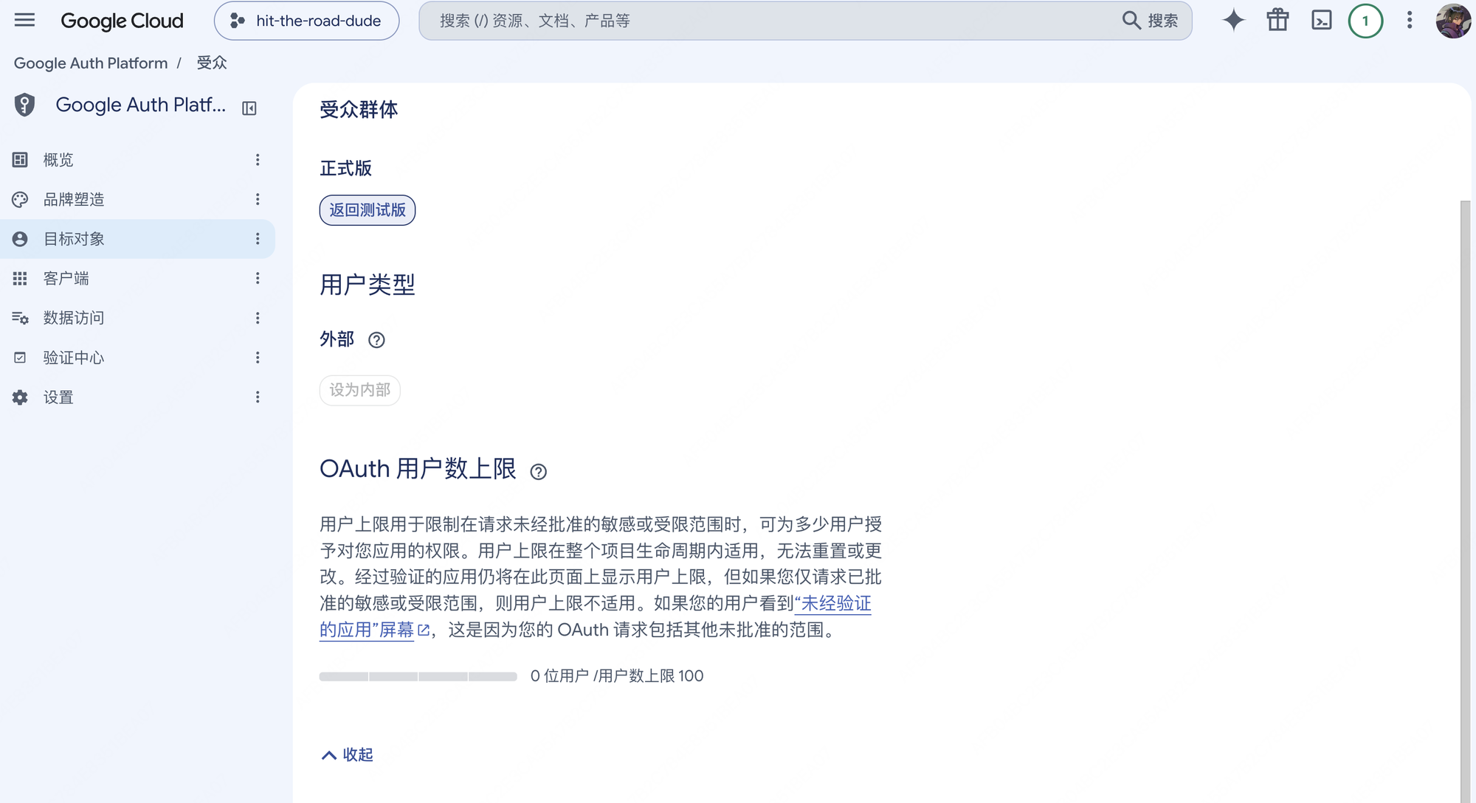Open the three-dot menu beside 品牌塑造

[x=258, y=199]
